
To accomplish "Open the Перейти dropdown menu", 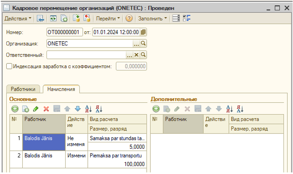I will pos(108,19).
